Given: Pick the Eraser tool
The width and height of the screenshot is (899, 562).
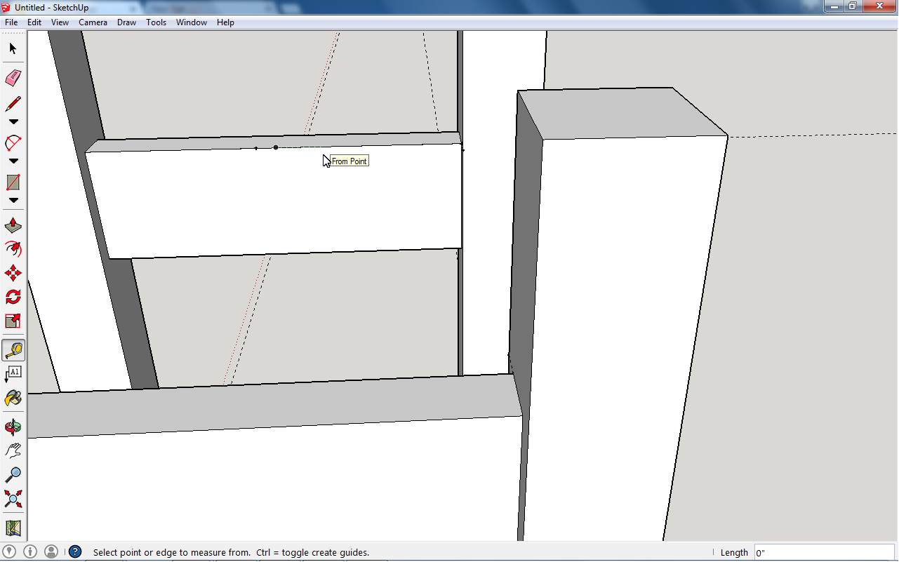Looking at the screenshot, I should click(13, 78).
